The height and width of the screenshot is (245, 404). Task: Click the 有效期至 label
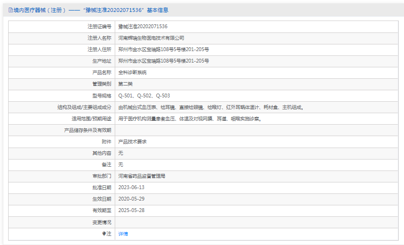[x=102, y=211]
